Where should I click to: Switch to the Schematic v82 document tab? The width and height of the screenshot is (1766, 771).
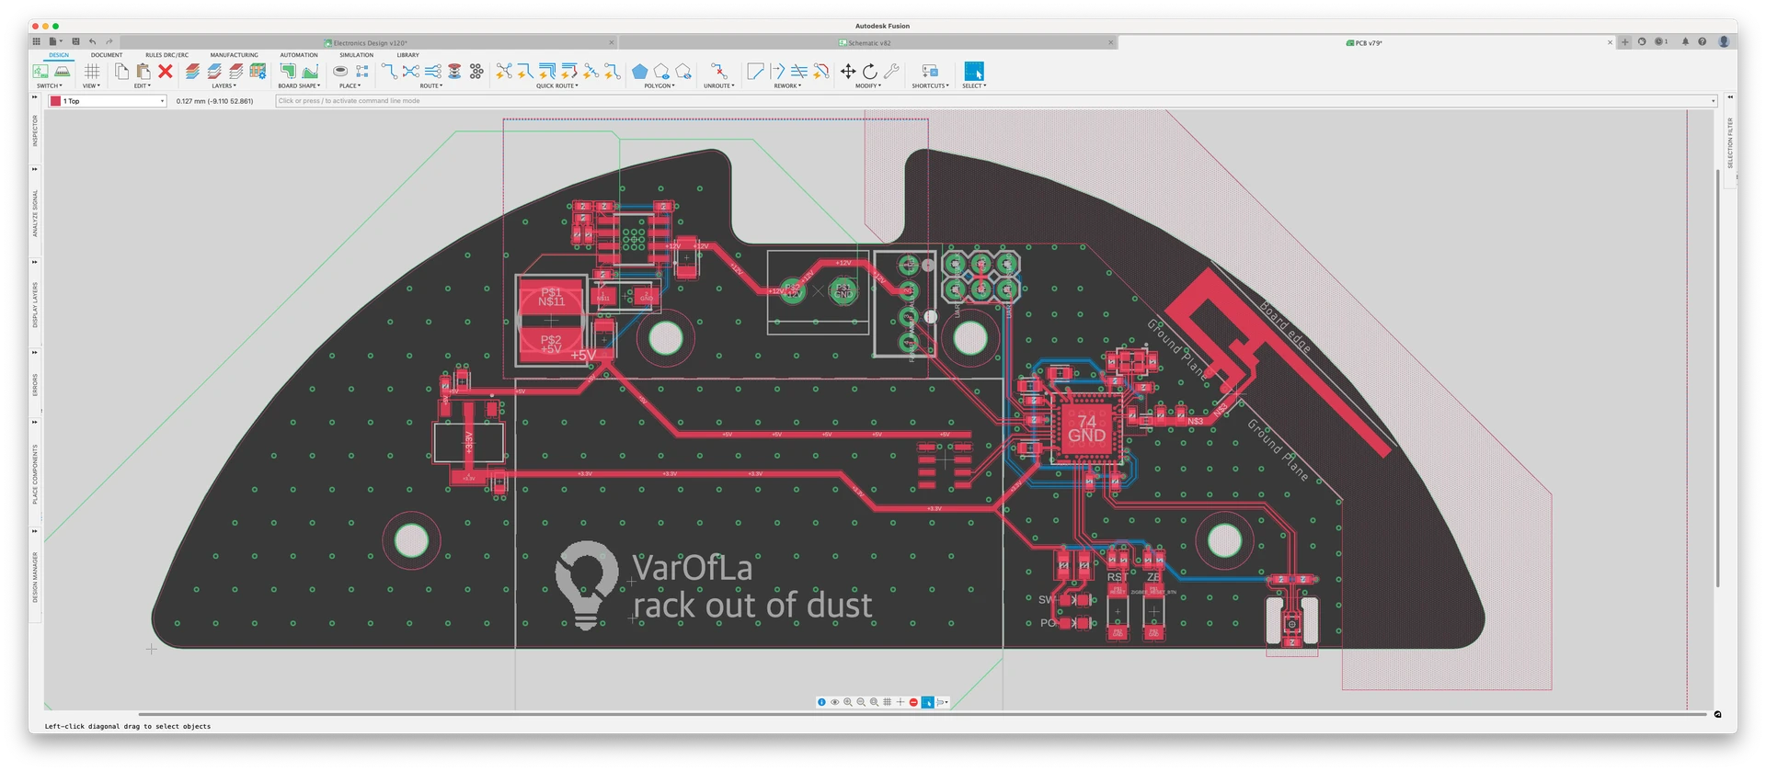868,43
